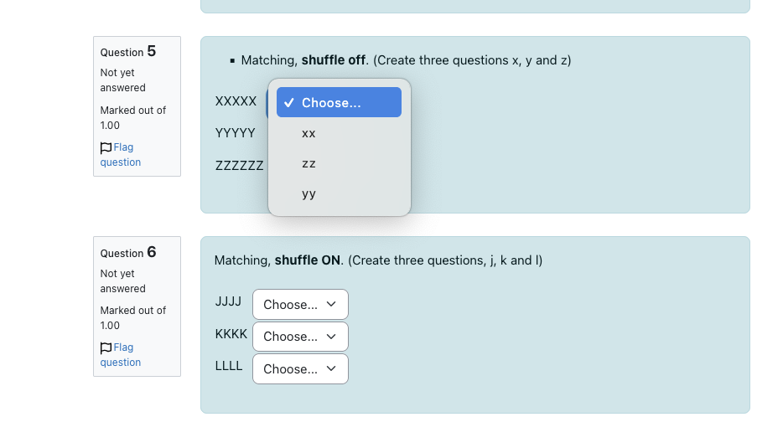Expand the LLLL Choose... dropdown
This screenshot has width=783, height=422.
(x=300, y=369)
